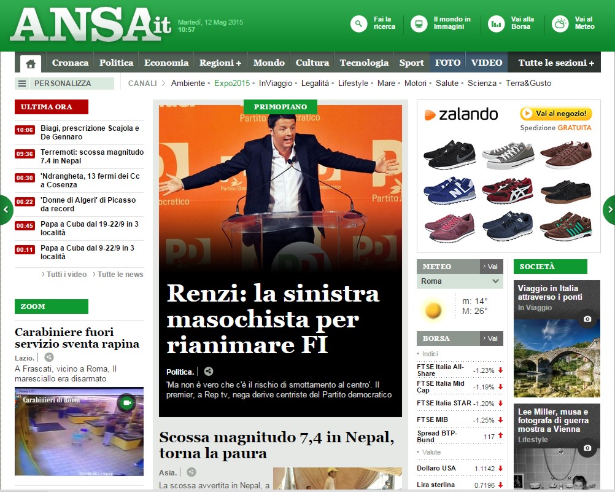
Task: Open the Tutte le news link
Action: click(x=120, y=275)
